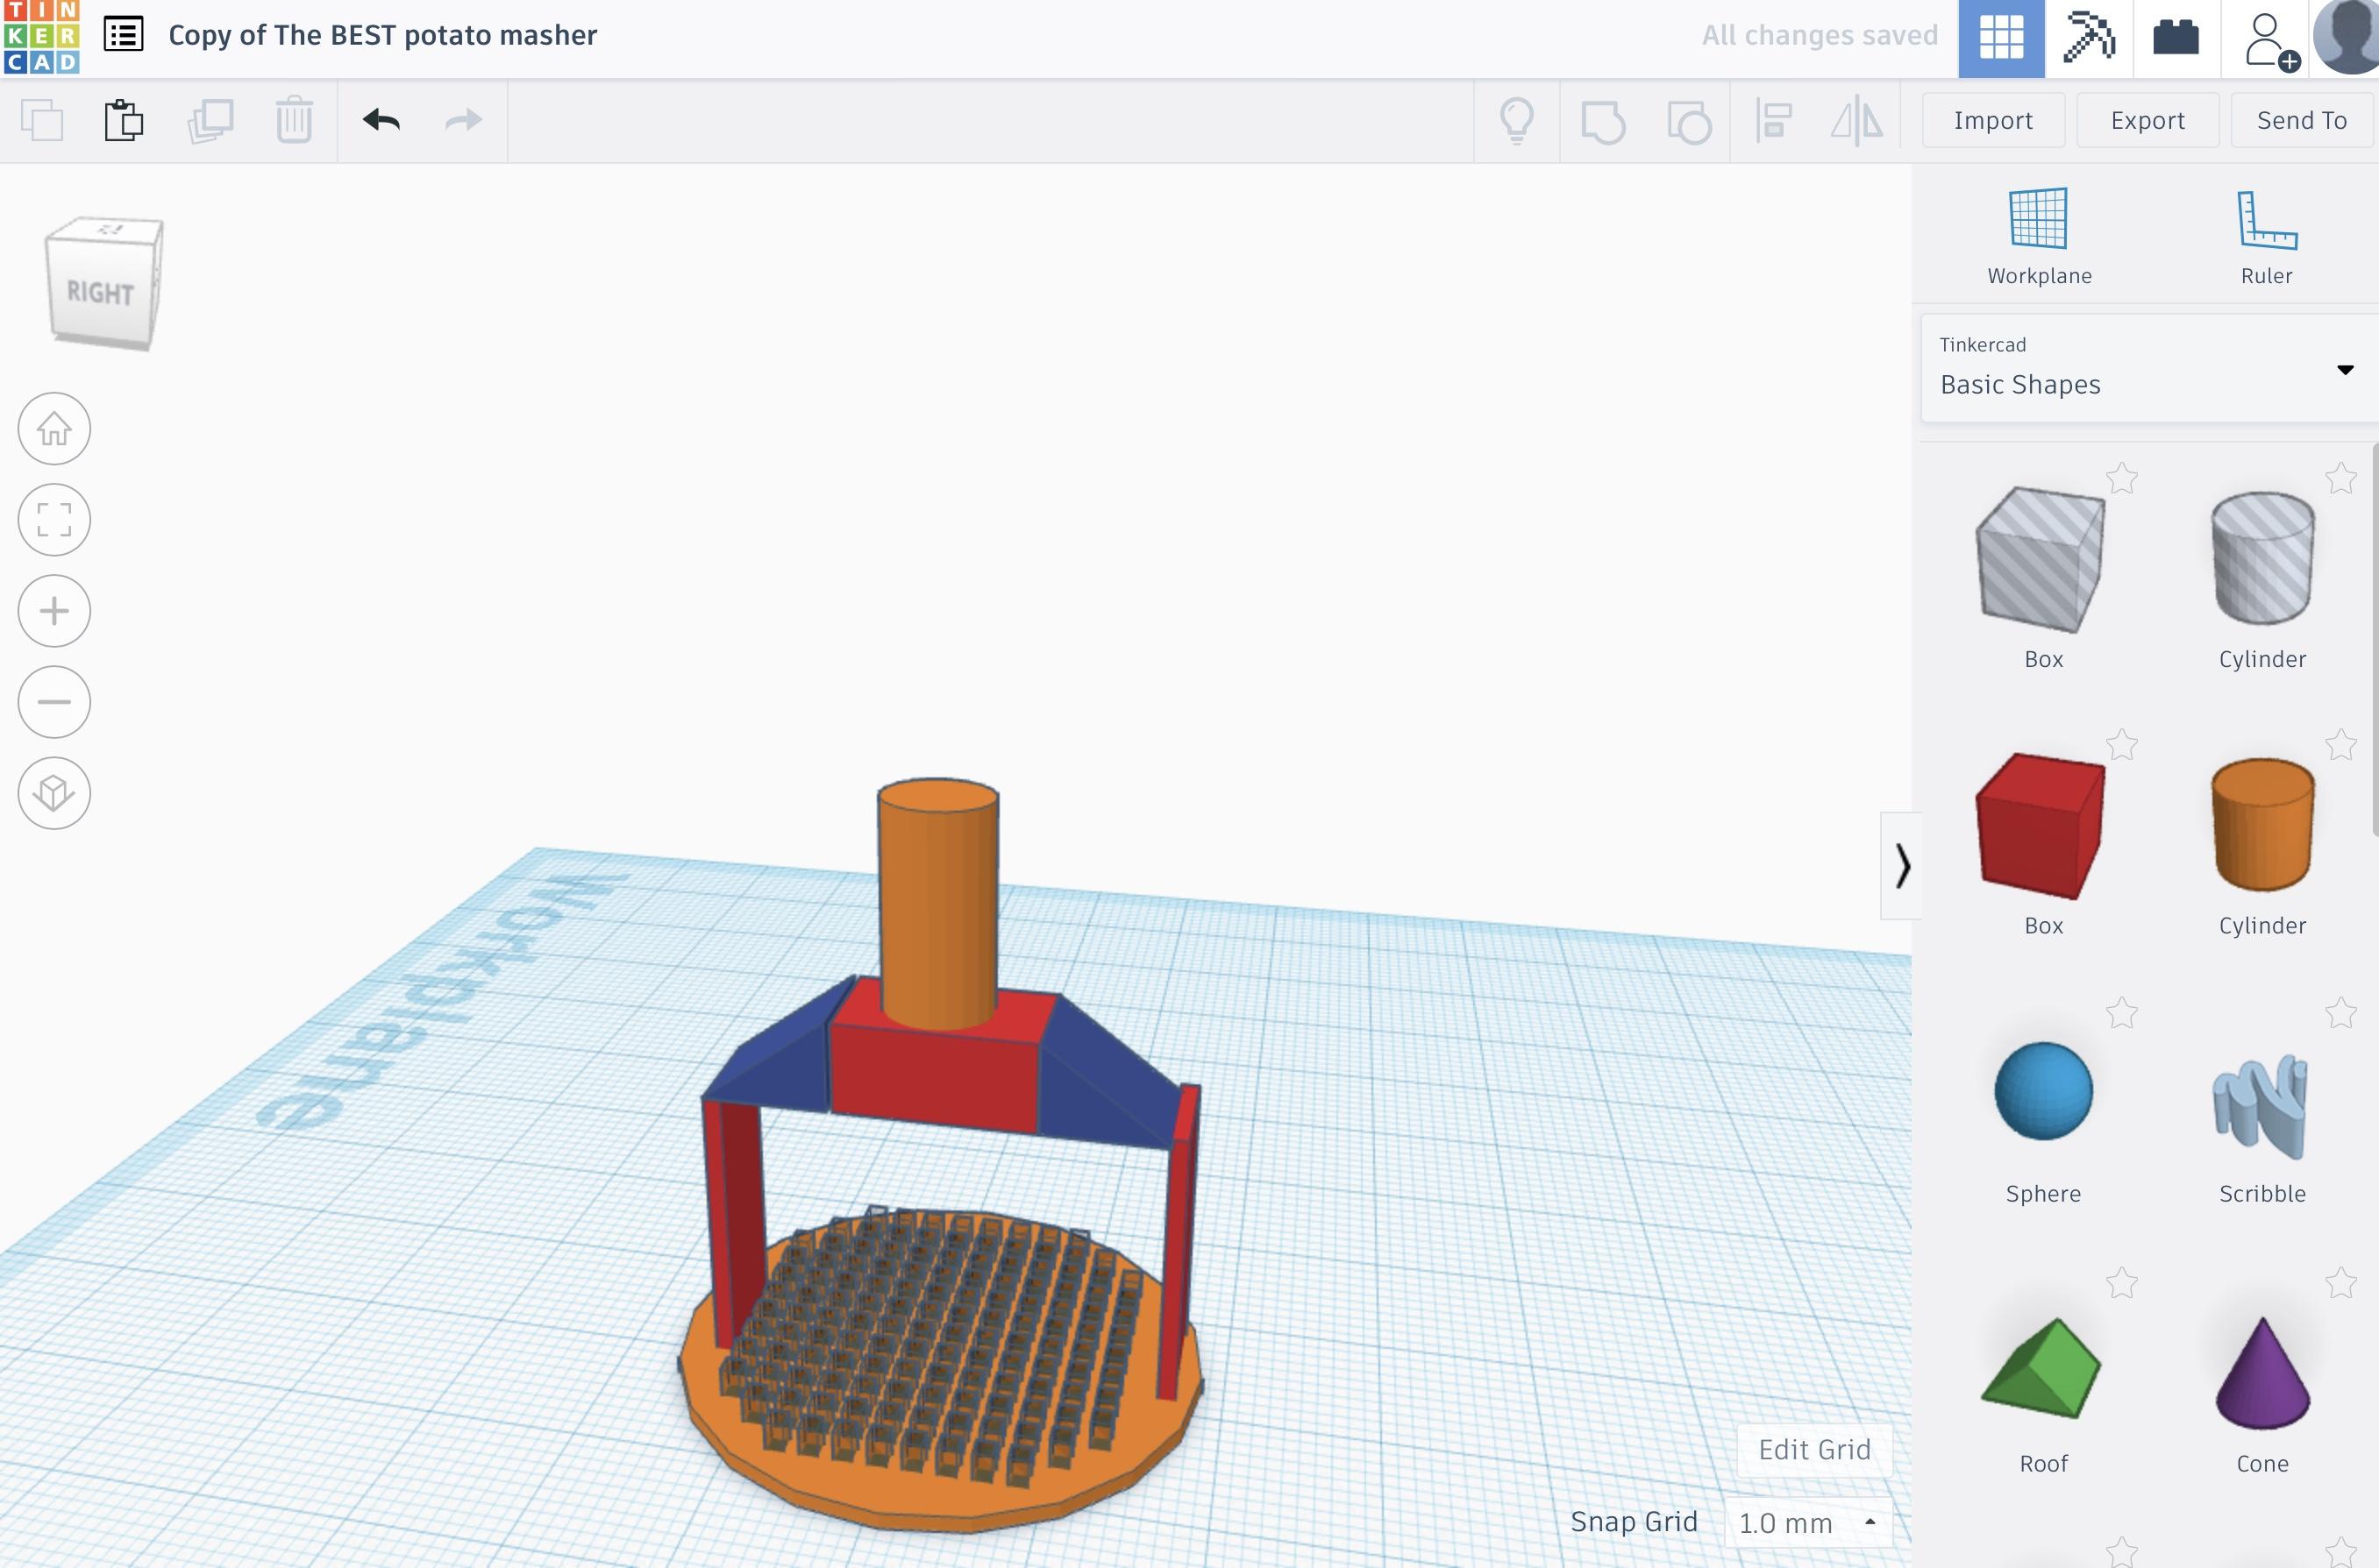Favorite the hole Box with star
The height and width of the screenshot is (1568, 2379).
[x=2122, y=478]
